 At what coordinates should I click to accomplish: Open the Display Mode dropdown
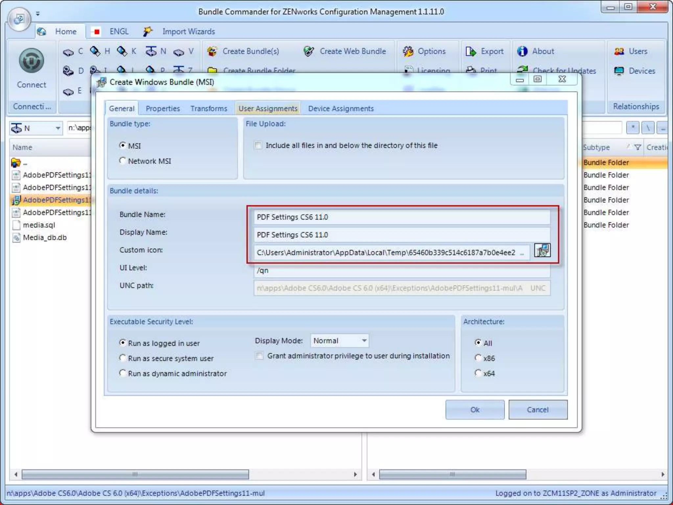[x=364, y=341]
